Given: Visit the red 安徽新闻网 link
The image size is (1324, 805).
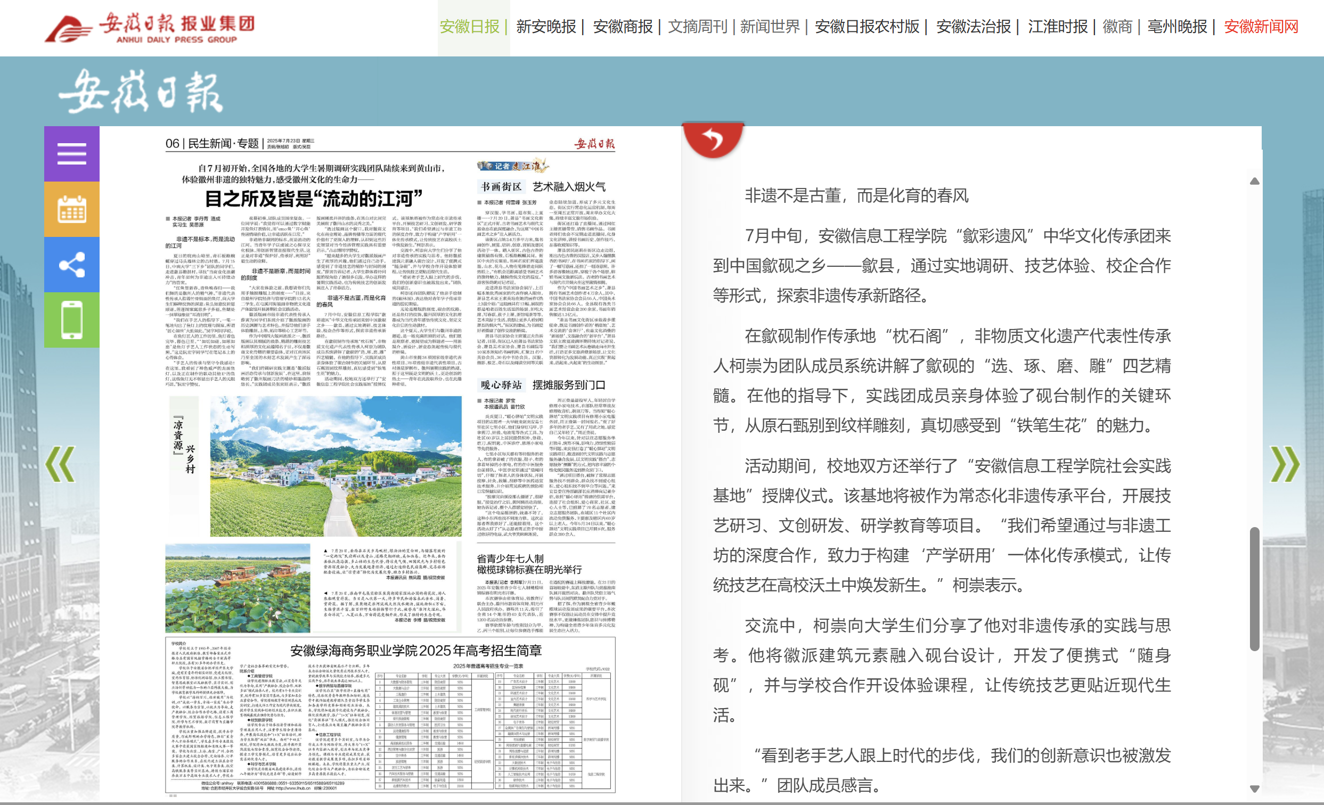Looking at the screenshot, I should (1261, 26).
